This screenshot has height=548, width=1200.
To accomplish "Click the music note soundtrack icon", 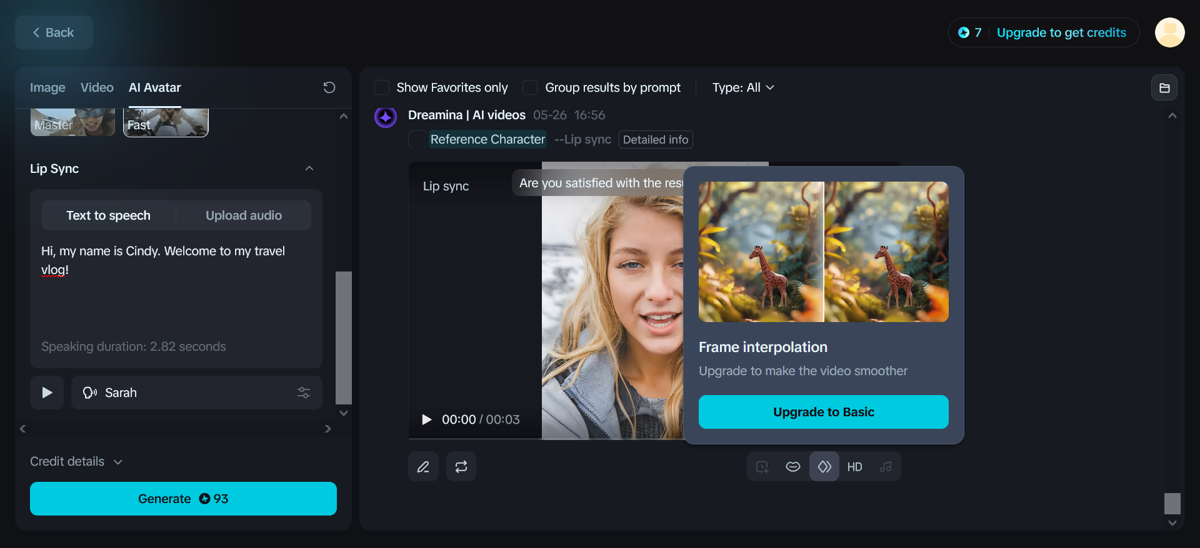I will 886,467.
